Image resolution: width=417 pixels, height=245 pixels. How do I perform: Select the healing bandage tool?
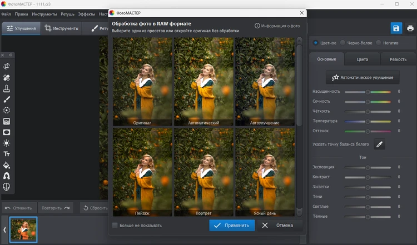point(7,78)
